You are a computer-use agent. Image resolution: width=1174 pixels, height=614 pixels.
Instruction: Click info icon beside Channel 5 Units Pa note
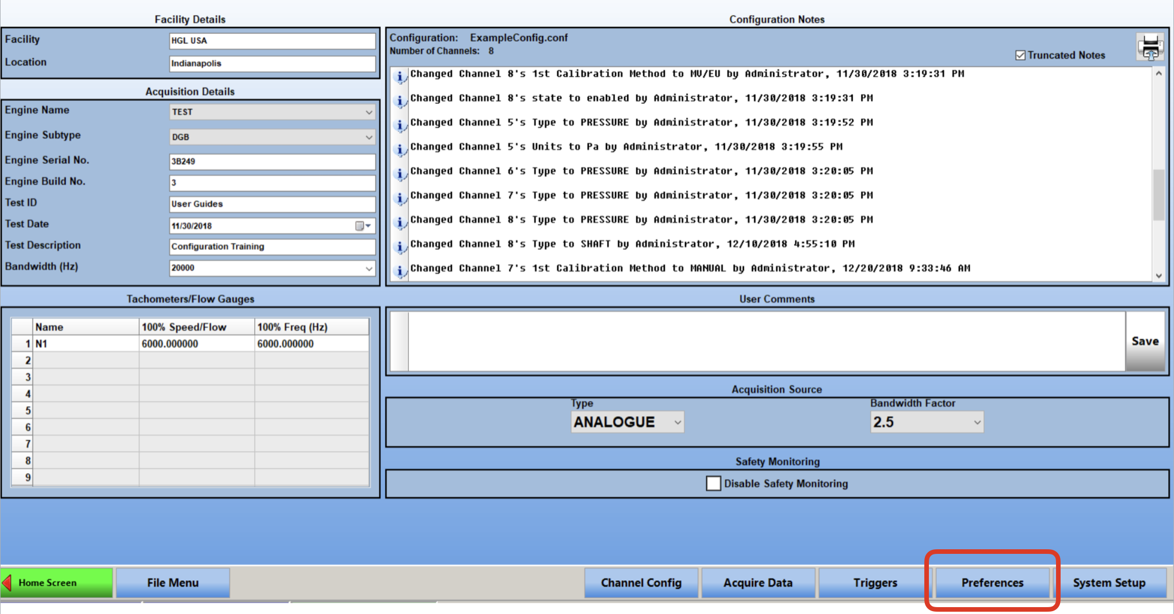400,149
